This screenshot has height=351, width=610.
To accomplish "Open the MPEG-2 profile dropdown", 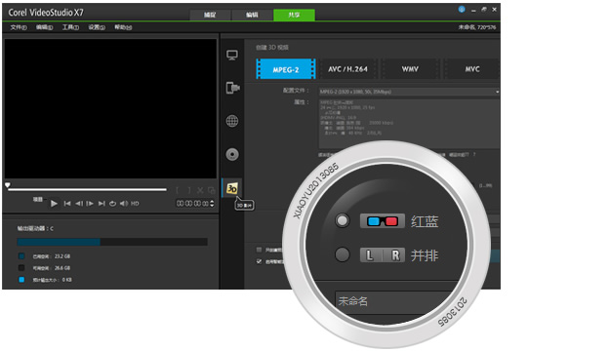I will point(409,92).
